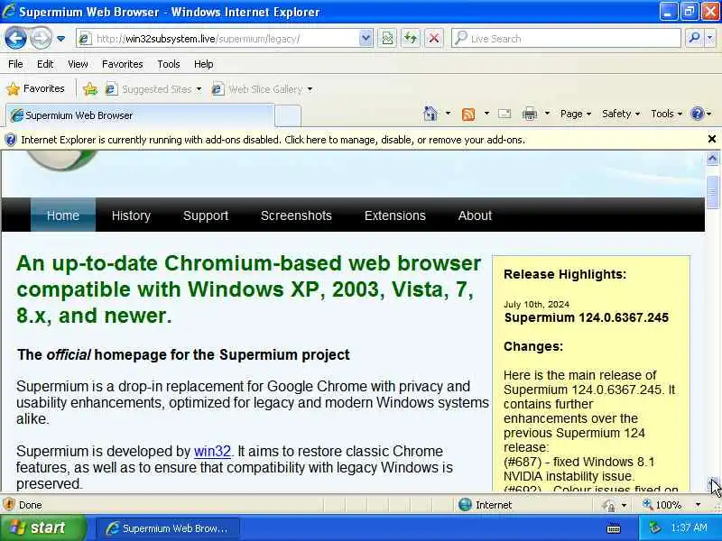Go to the Extensions page link

click(x=395, y=215)
